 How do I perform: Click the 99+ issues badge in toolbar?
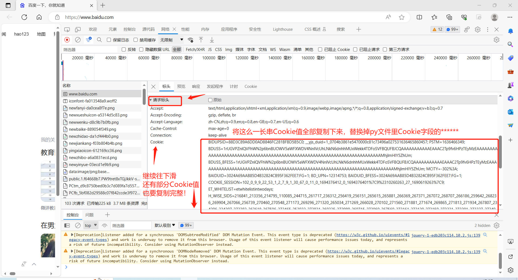click(452, 29)
